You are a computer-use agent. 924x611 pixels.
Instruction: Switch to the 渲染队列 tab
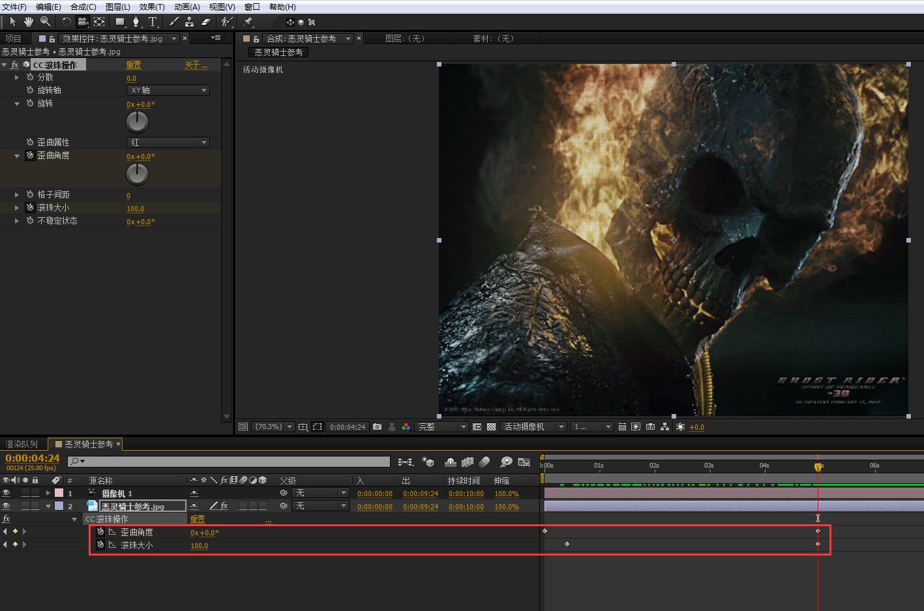click(22, 444)
